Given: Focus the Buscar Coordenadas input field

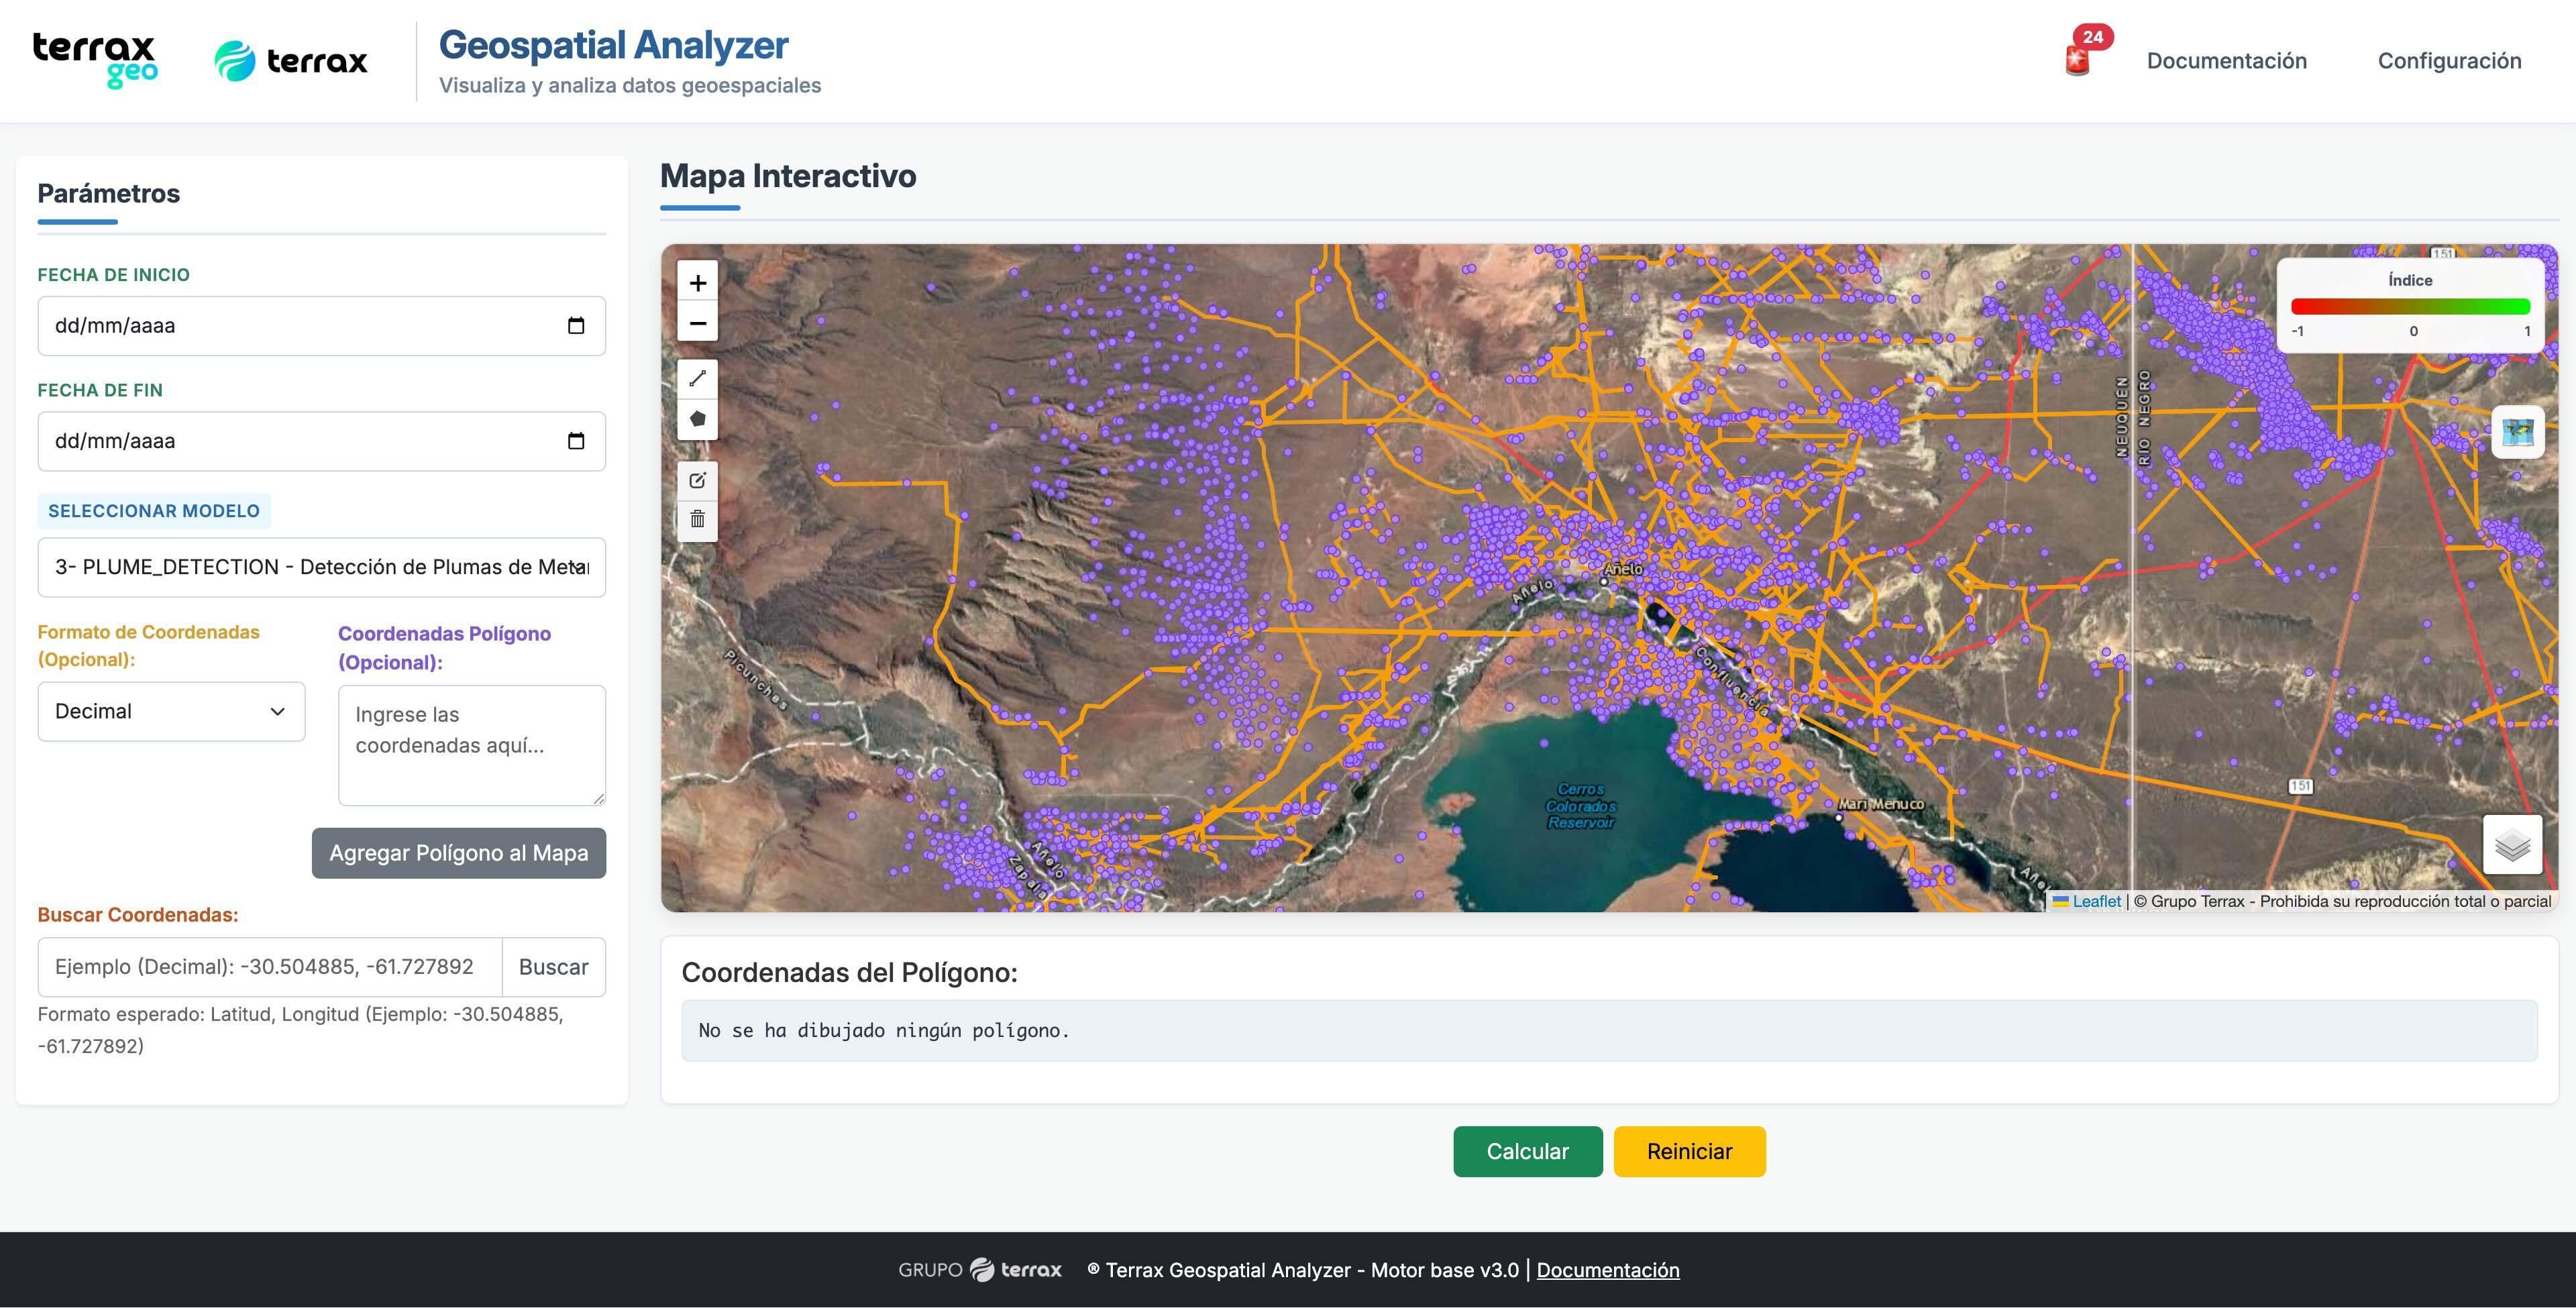Looking at the screenshot, I should [x=269, y=967].
